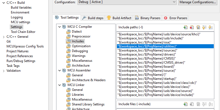This screenshot has height=110, width=220.
Task: Select General under MCU Linker
Action: pos(77,90)
